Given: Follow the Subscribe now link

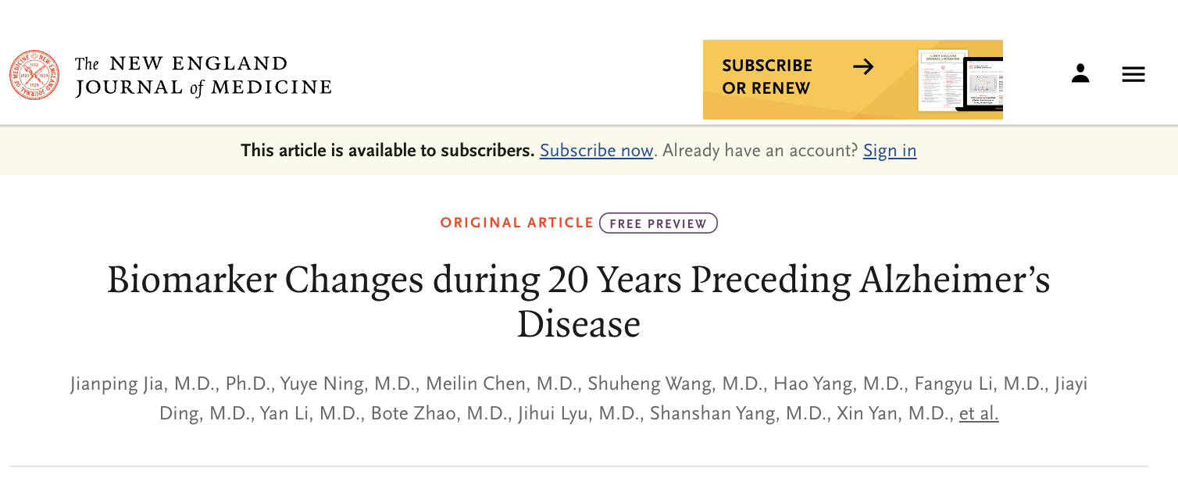Looking at the screenshot, I should point(596,151).
